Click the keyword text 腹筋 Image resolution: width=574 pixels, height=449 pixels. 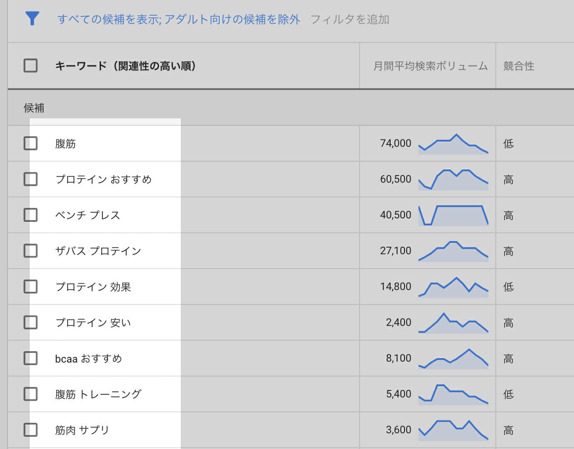pyautogui.click(x=66, y=144)
